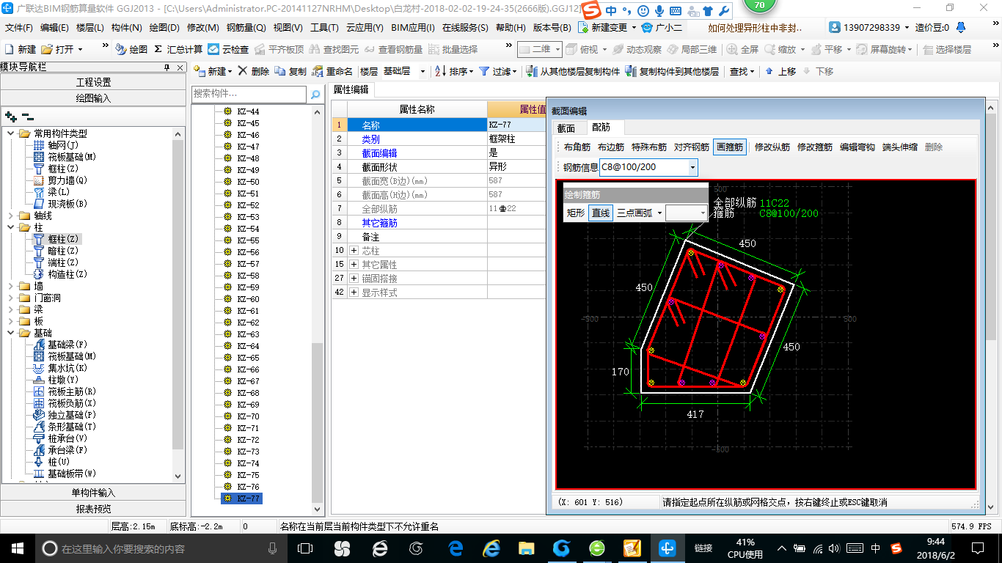Click the 新建 new file toolbar icon
This screenshot has width=1002, height=563.
click(x=21, y=49)
